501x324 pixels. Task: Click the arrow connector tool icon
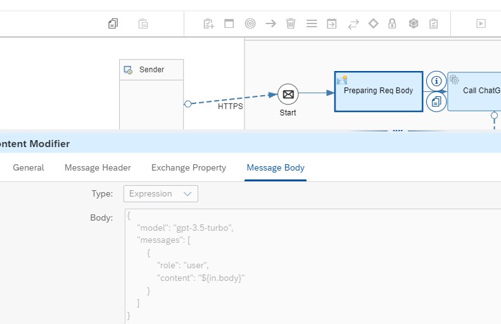coord(270,23)
